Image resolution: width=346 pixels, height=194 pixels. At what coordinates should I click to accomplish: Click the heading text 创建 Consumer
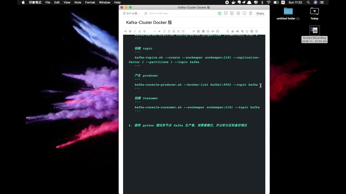146,98
